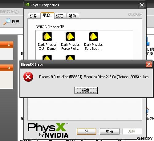Image resolution: width=154 pixels, height=141 pixels.
Task: Click the version number 08.09.04 text
Action: click(135, 15)
